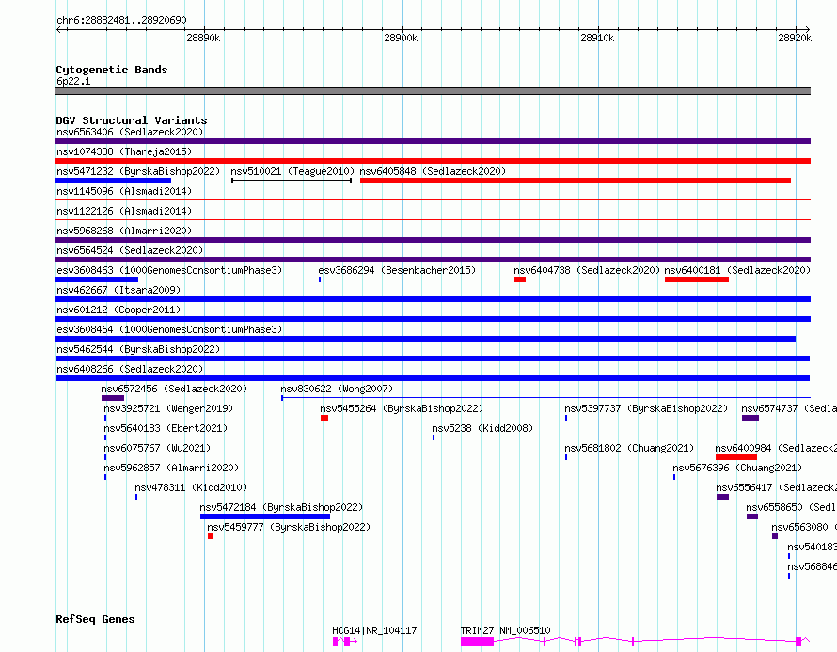Select the nsv601212 (Cooper2011) label
The image size is (837, 652).
click(118, 310)
